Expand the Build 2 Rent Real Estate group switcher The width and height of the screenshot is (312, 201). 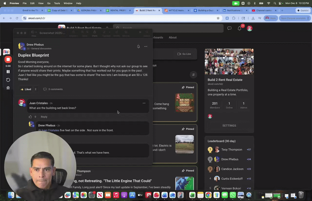pos(107,28)
